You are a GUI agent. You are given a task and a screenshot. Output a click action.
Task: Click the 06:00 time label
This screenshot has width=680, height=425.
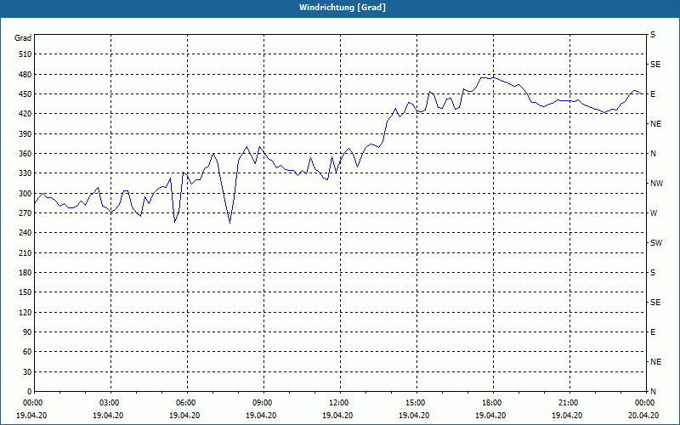click(187, 403)
